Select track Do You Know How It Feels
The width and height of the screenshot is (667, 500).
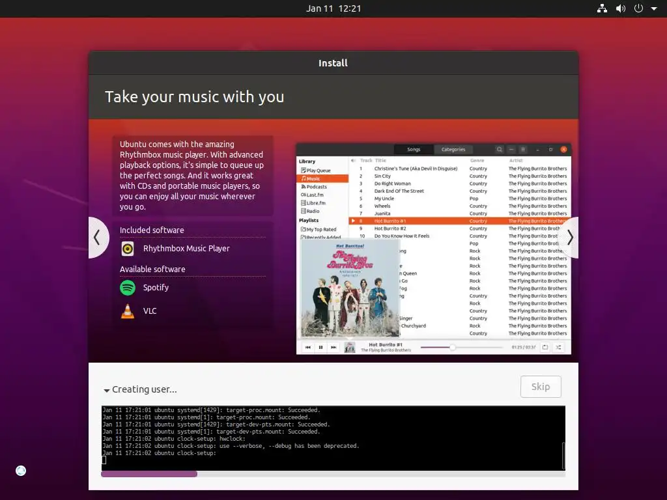click(x=401, y=236)
